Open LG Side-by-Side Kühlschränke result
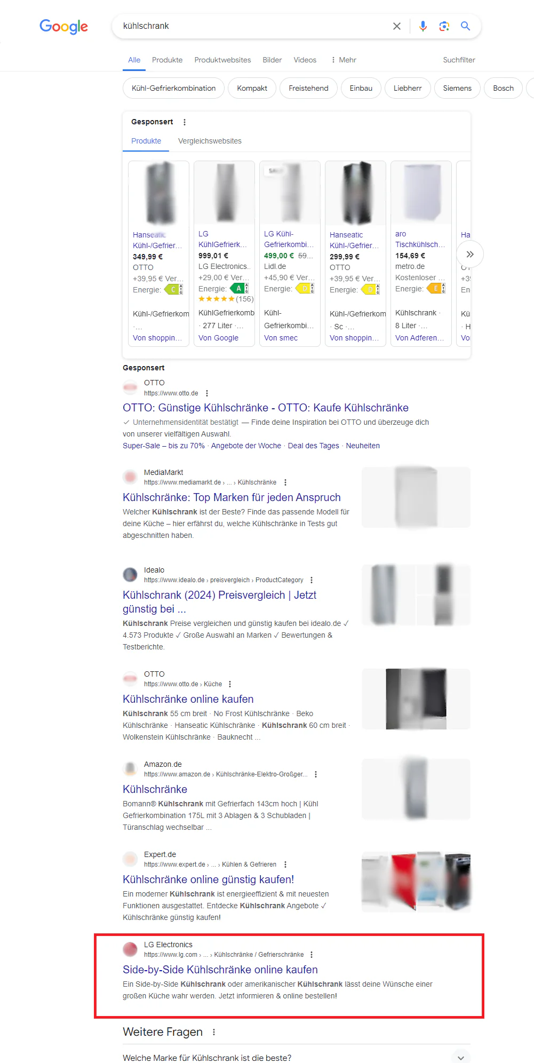 click(220, 970)
